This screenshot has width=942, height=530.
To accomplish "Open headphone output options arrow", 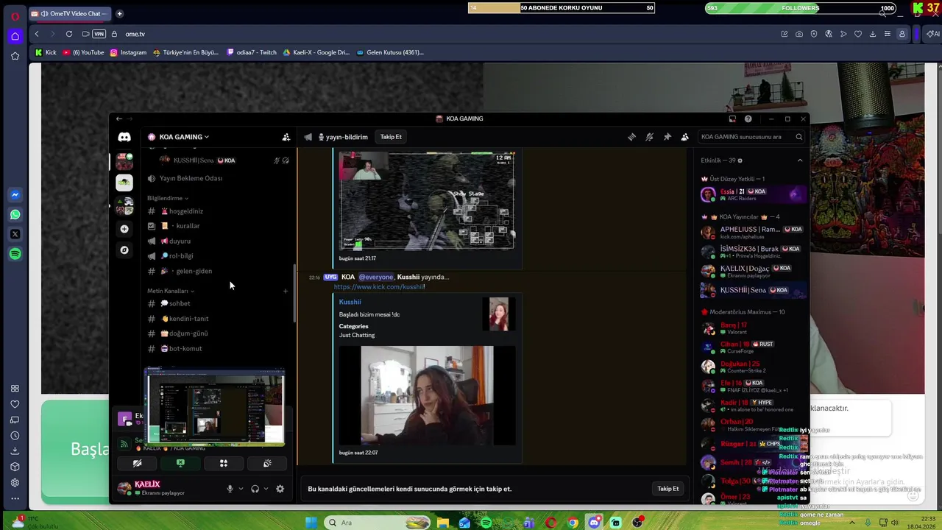I will [266, 489].
